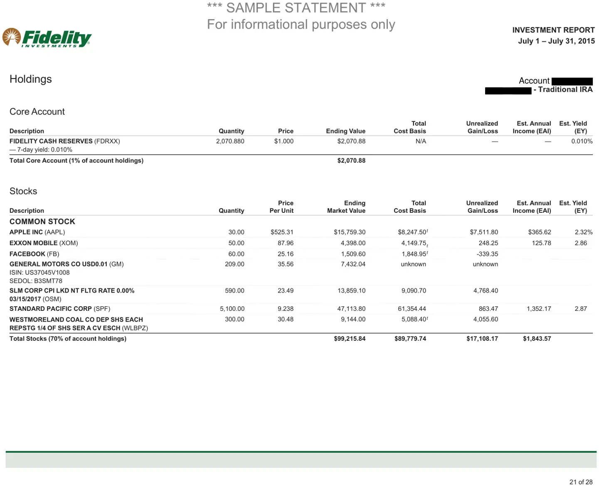Click the Stocks section heading
This screenshot has height=487, width=599.
click(23, 191)
